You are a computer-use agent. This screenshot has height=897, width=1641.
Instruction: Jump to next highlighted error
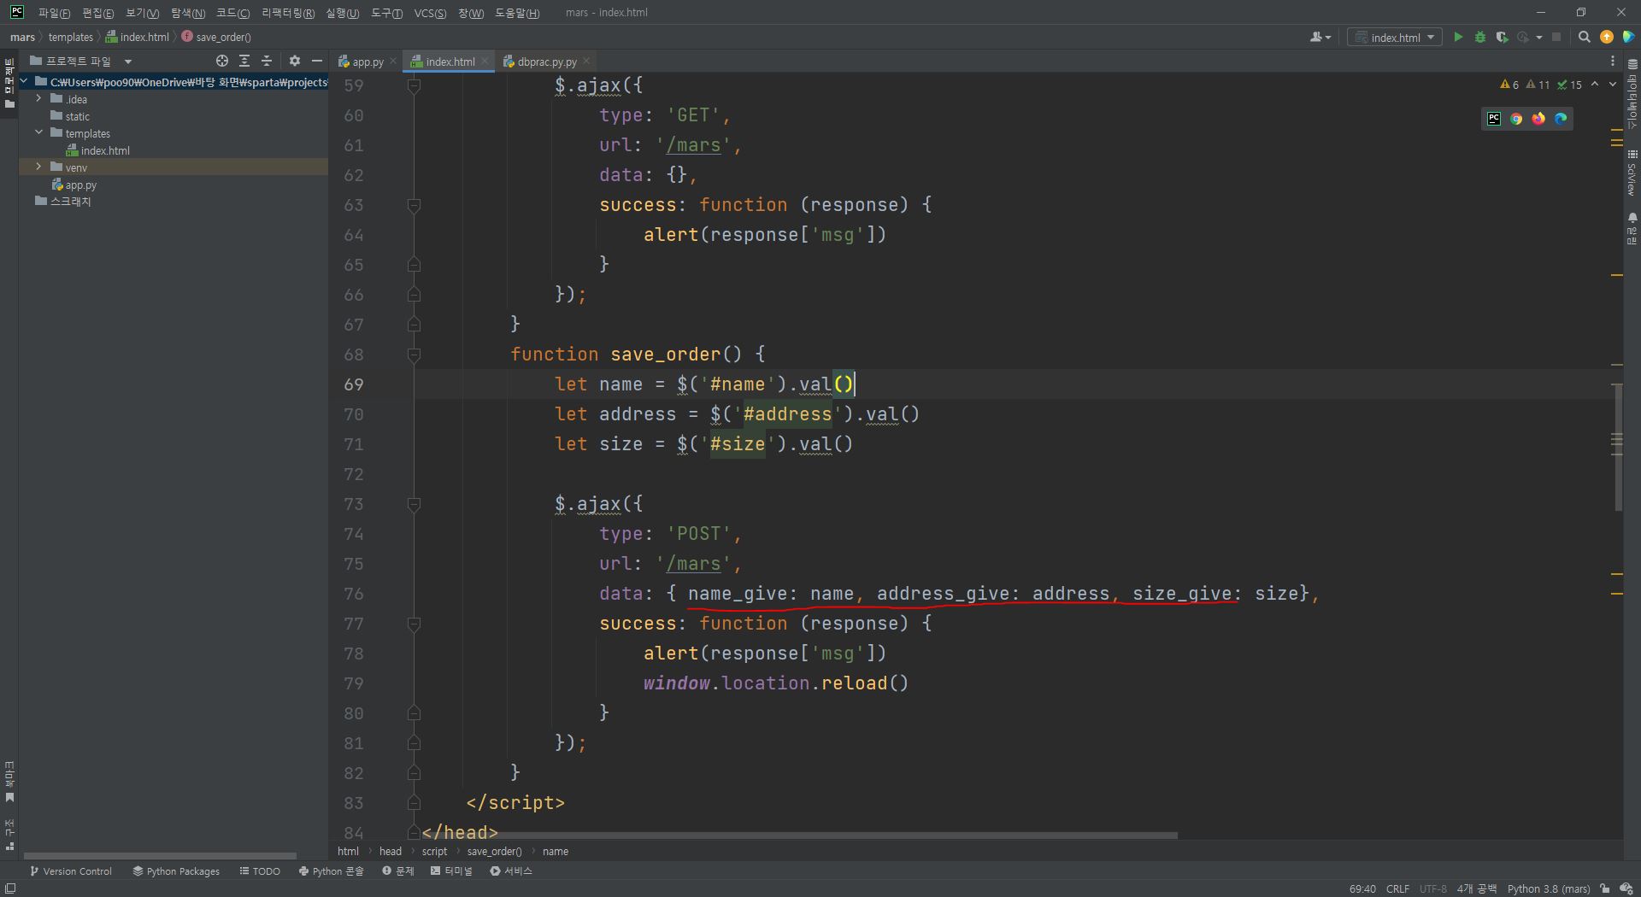coord(1613,84)
